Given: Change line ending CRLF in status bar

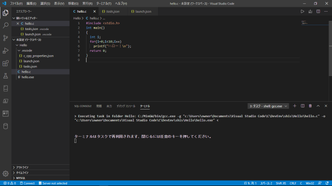Looking at the screenshot, I should tap(293, 183).
